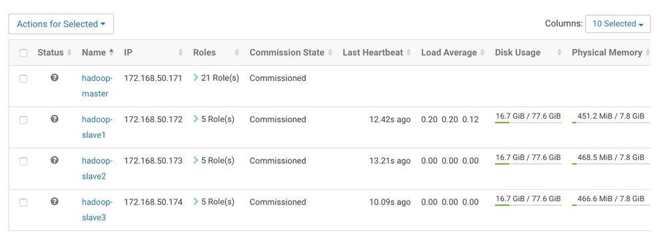Image resolution: width=665 pixels, height=251 pixels.
Task: Expand the 5 Role(s) list for hadoop-slave3
Action: [x=214, y=202]
